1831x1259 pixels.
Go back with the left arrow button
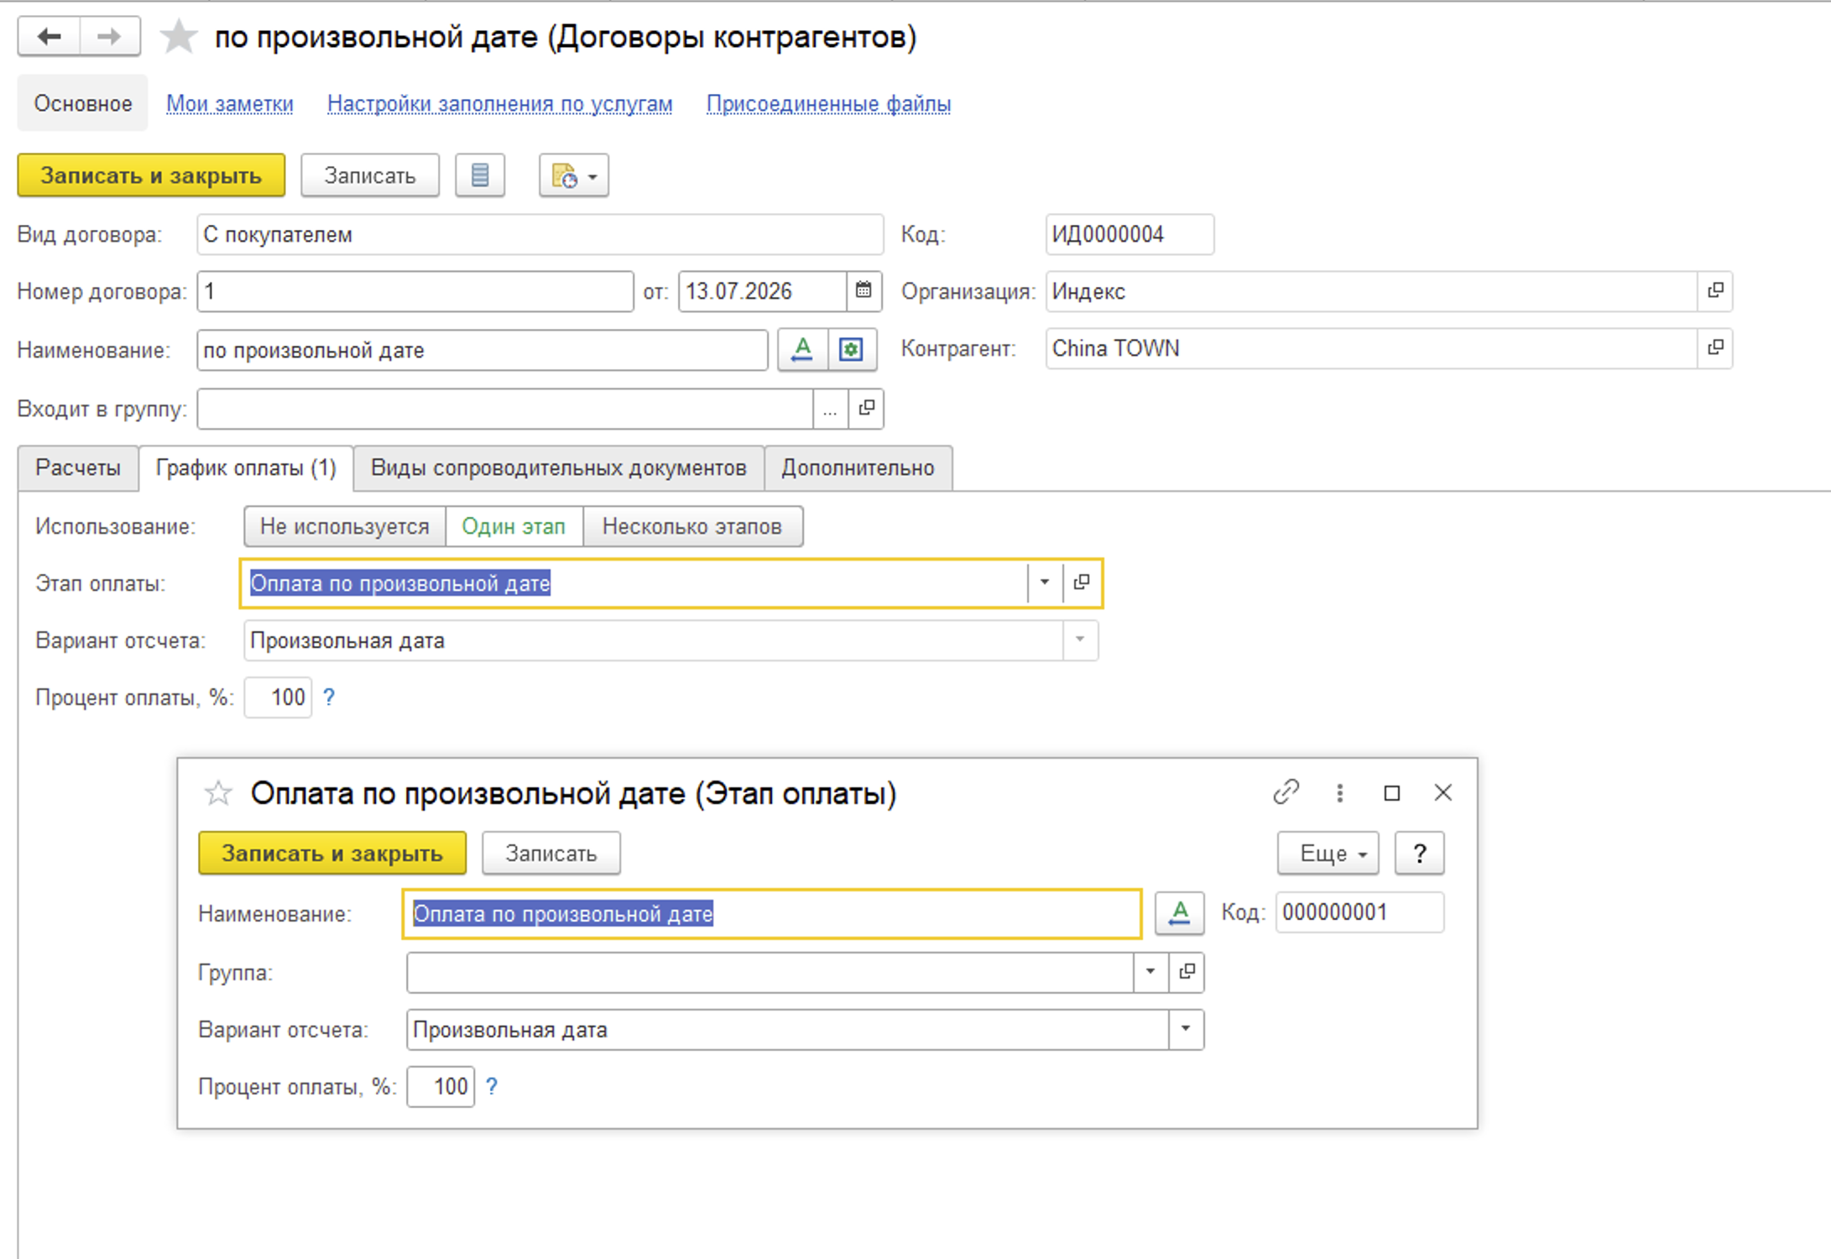point(50,37)
